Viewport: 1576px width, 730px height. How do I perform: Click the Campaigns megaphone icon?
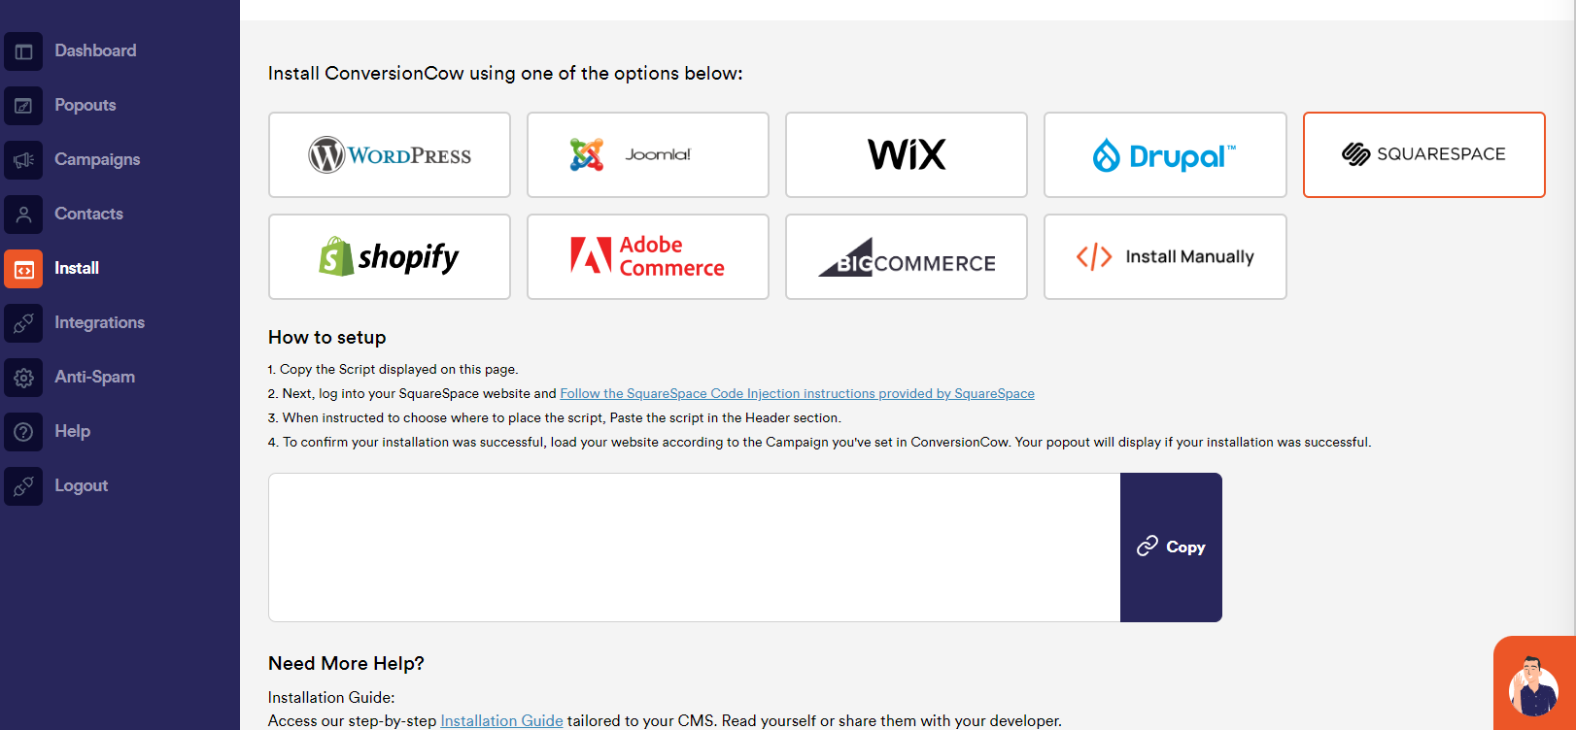23,160
